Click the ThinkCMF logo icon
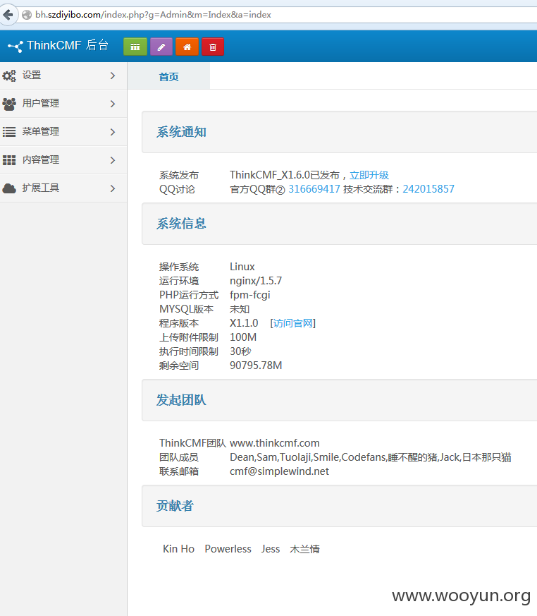537x616 pixels. click(16, 47)
